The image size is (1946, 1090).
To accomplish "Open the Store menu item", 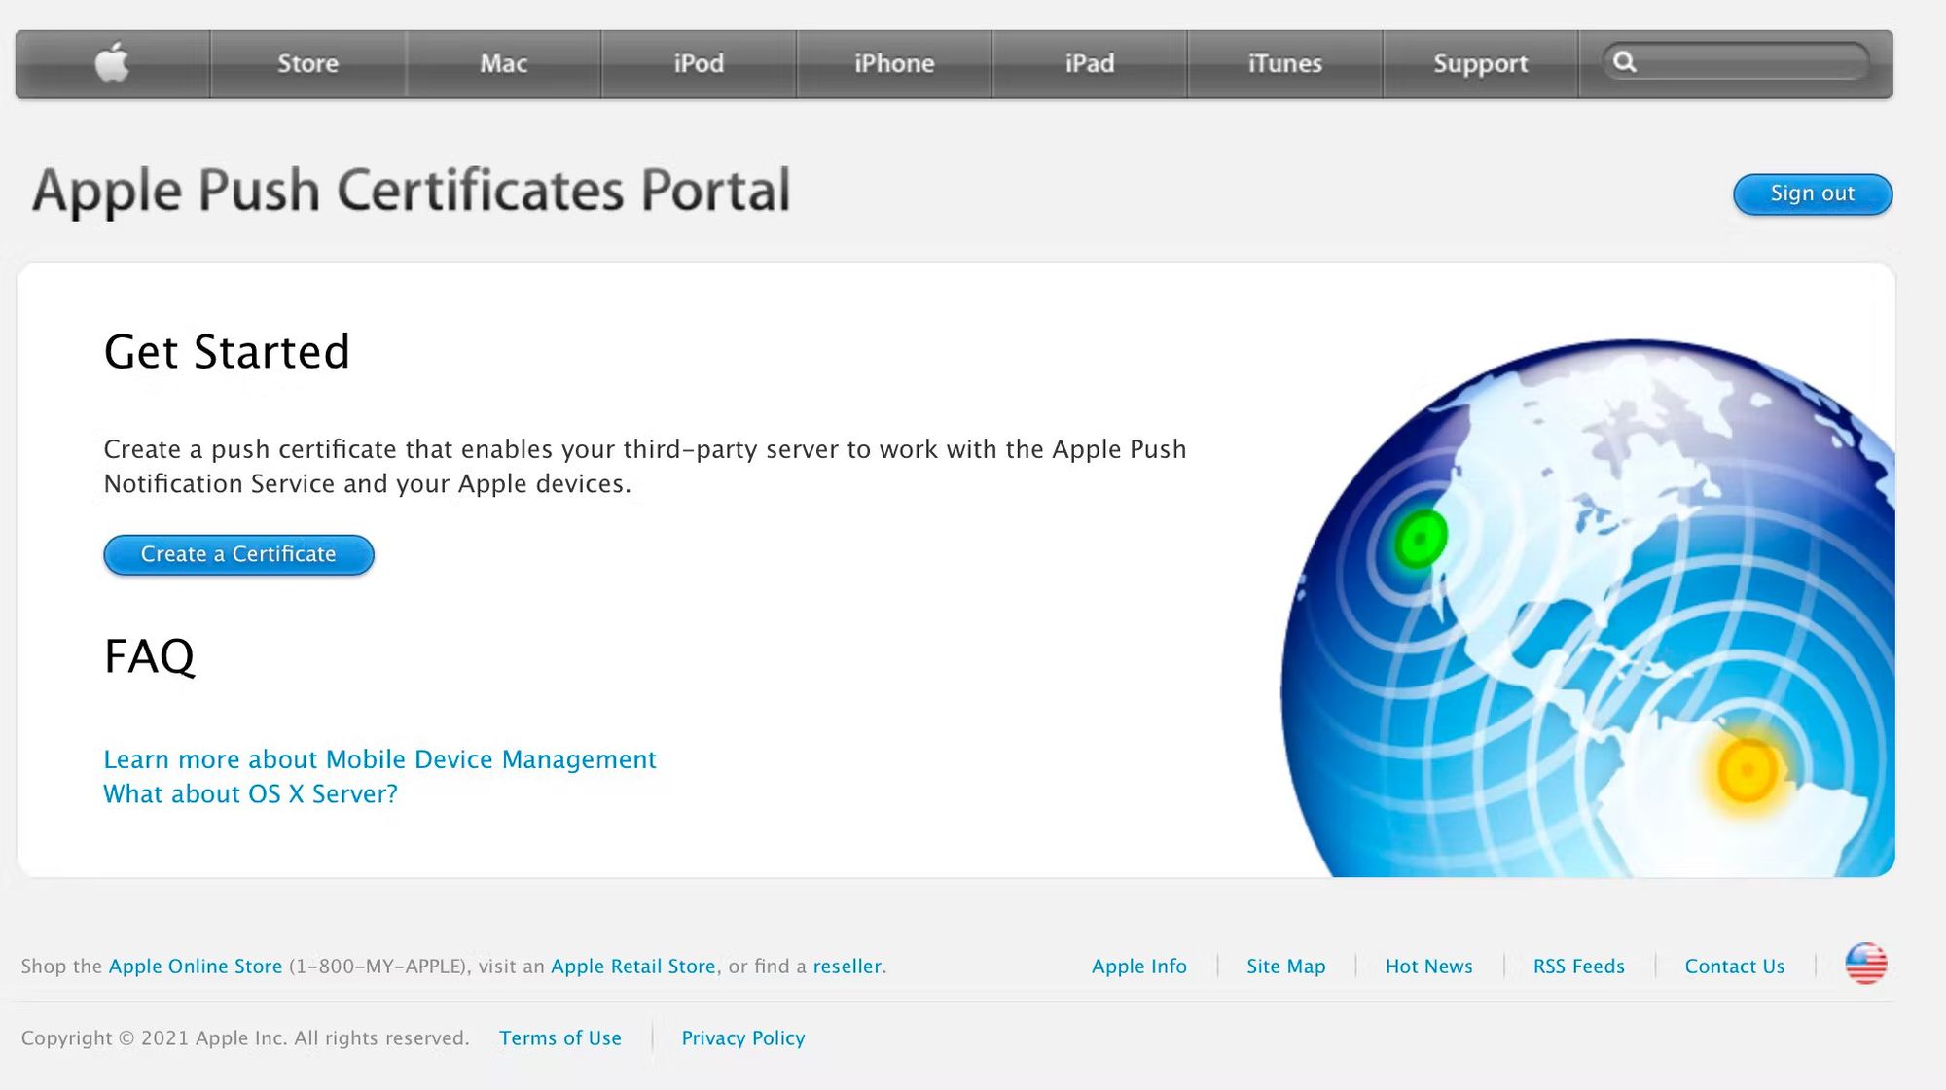I will 308,63.
